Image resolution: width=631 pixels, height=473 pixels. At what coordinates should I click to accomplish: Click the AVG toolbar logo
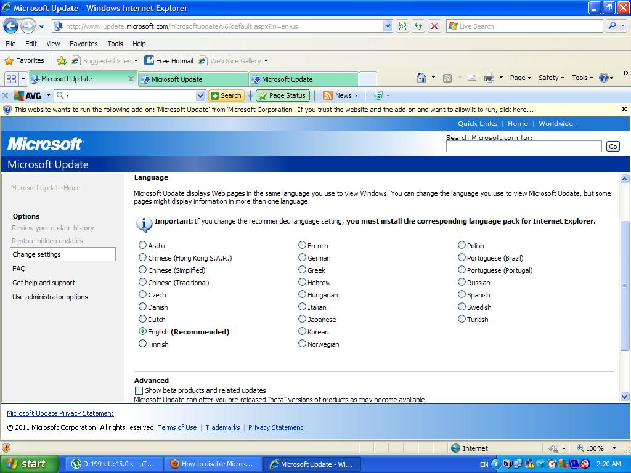coord(27,95)
